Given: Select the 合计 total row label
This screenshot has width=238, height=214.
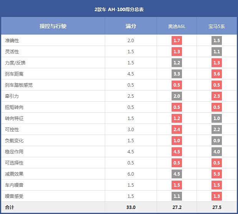Looking at the screenshot, I should tap(10, 207).
